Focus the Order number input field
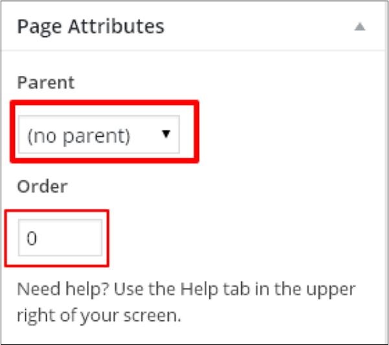Screen dimensions: 389x345 pos(60,238)
